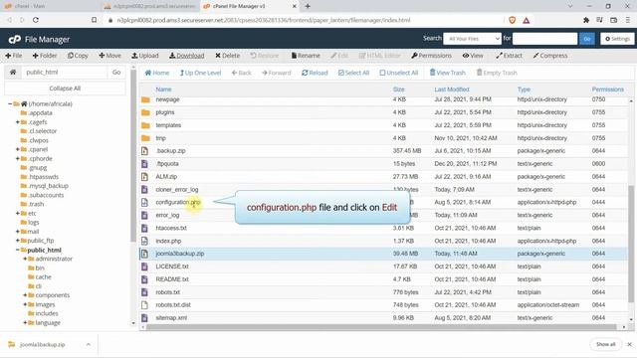Viewport: 637px width, 358px height.
Task: Click the Collapse All button
Action: tap(65, 89)
